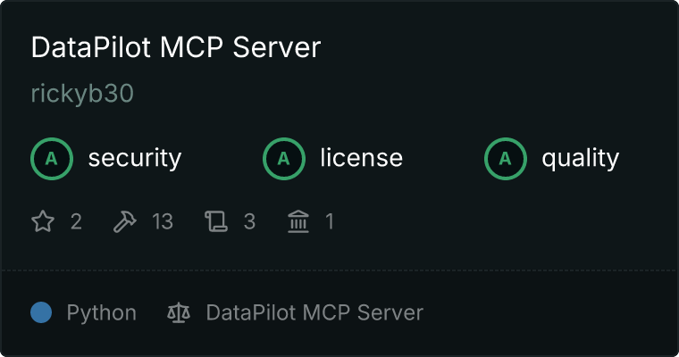Select the quality label text
Screen dimensions: 679x357
click(580, 158)
